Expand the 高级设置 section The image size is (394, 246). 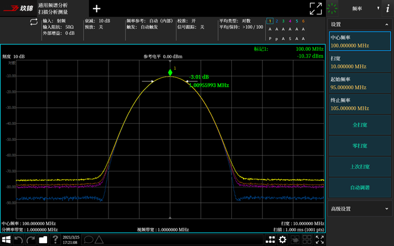[360, 208]
